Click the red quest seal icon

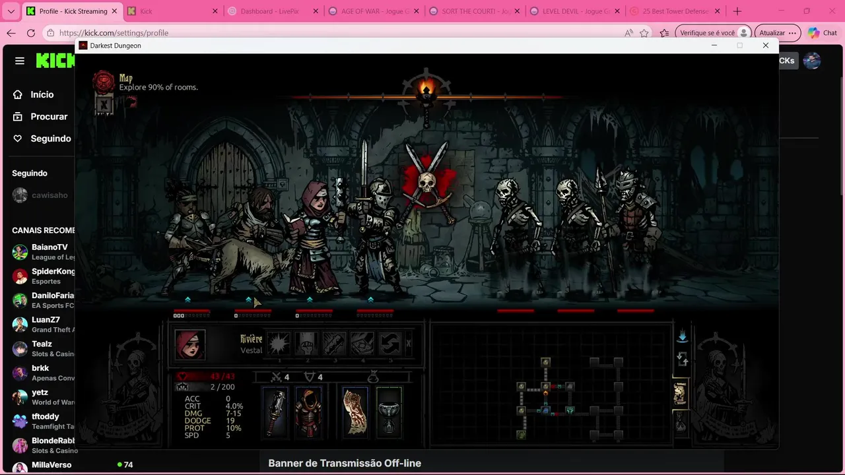click(x=104, y=82)
